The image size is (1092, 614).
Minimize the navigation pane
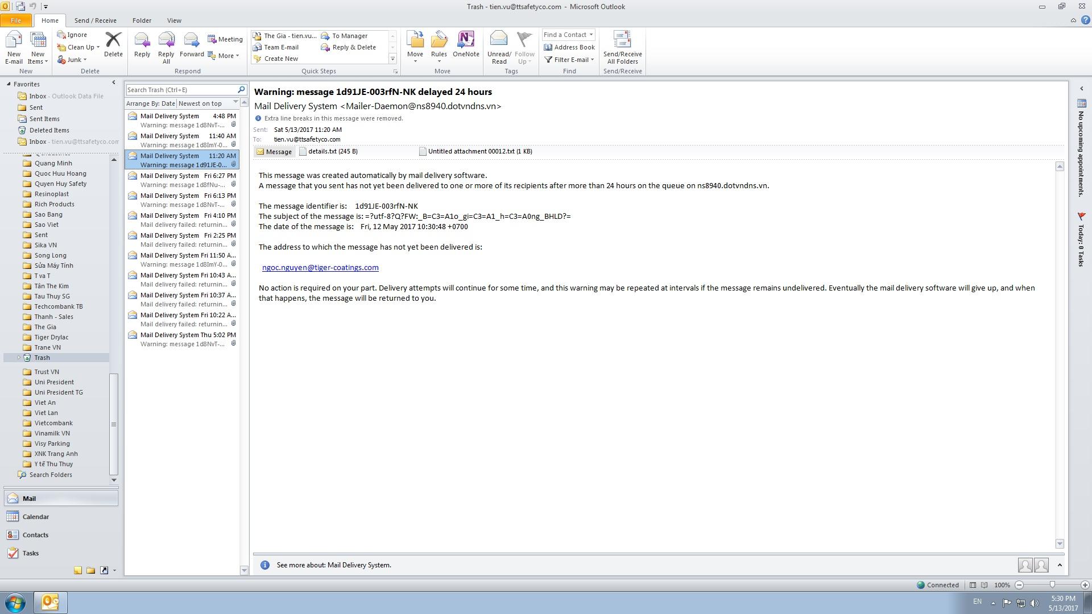[113, 83]
